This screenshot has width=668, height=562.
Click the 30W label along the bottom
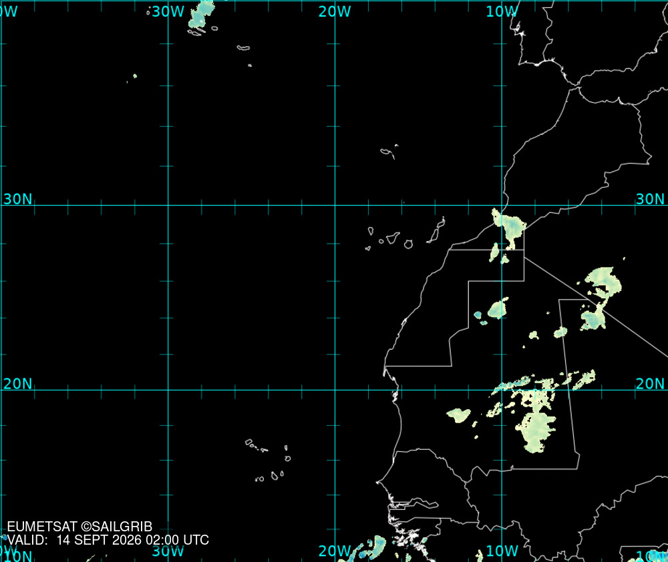point(168,551)
